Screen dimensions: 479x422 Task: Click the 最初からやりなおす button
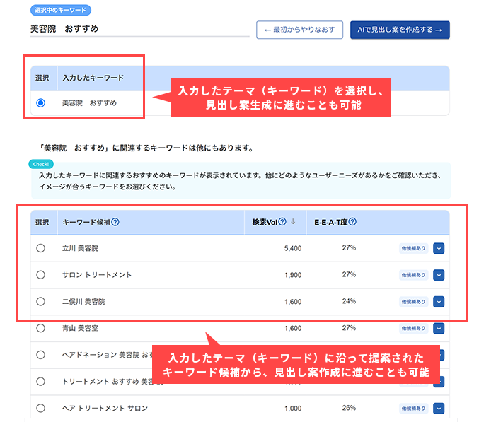tap(299, 30)
